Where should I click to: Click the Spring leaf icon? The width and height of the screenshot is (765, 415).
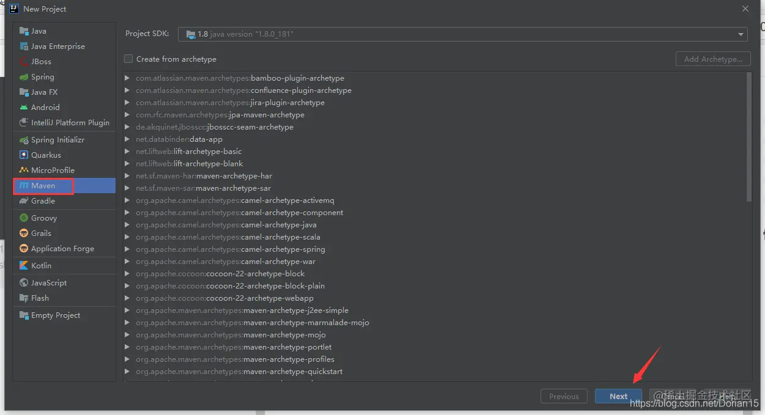[x=24, y=77]
